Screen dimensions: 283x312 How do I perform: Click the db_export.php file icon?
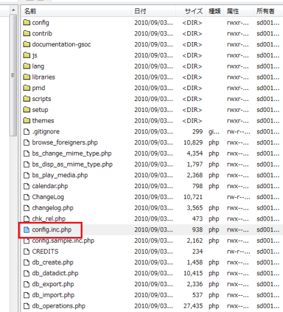coord(26,284)
